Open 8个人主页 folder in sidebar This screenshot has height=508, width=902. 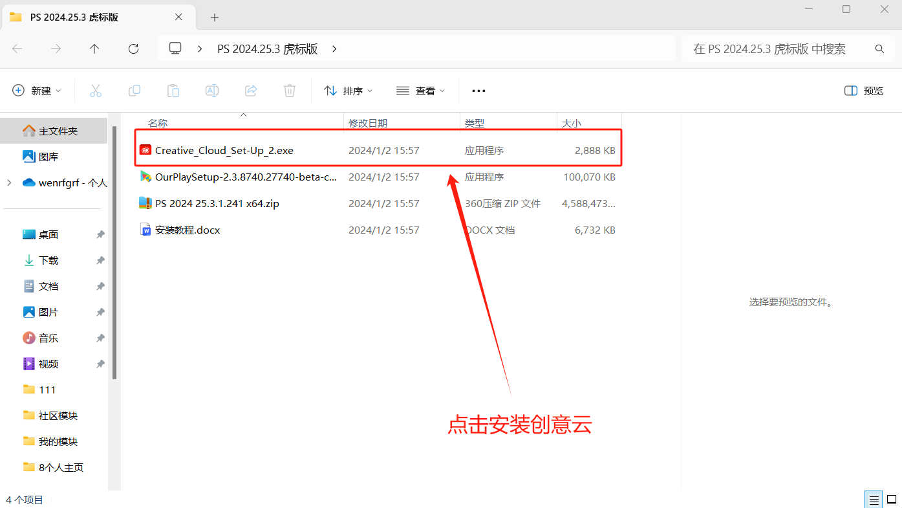click(54, 467)
